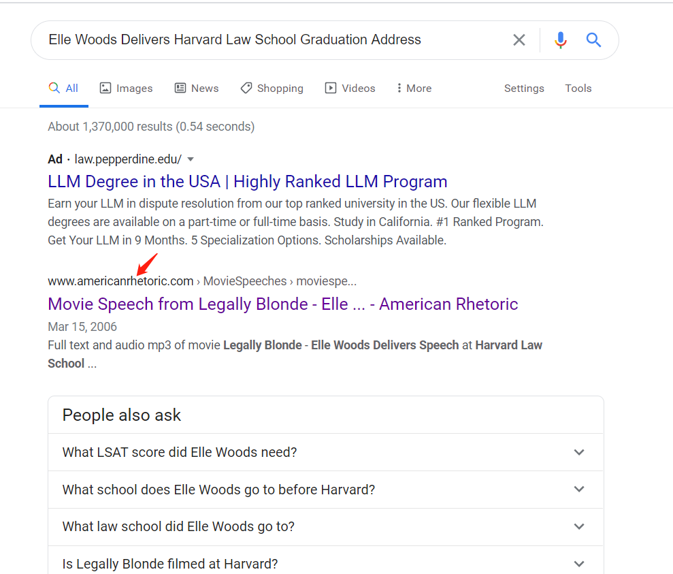
Task: Click the 'Mar 15, 2006' result date
Action: pyautogui.click(x=82, y=327)
